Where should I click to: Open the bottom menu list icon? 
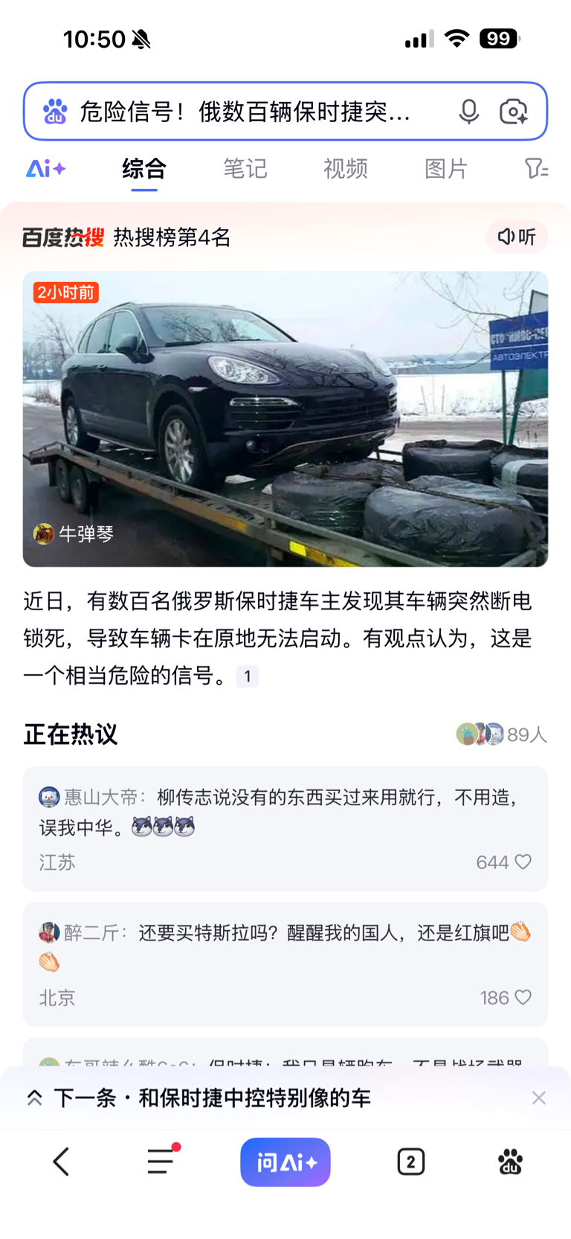tap(161, 1161)
